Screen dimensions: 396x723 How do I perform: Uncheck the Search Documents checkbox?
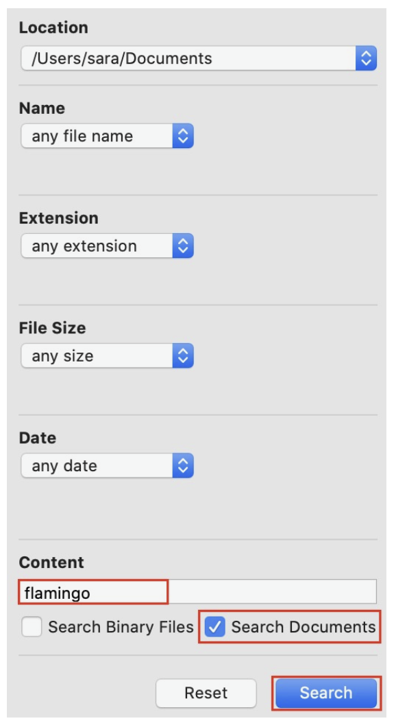[x=214, y=627]
